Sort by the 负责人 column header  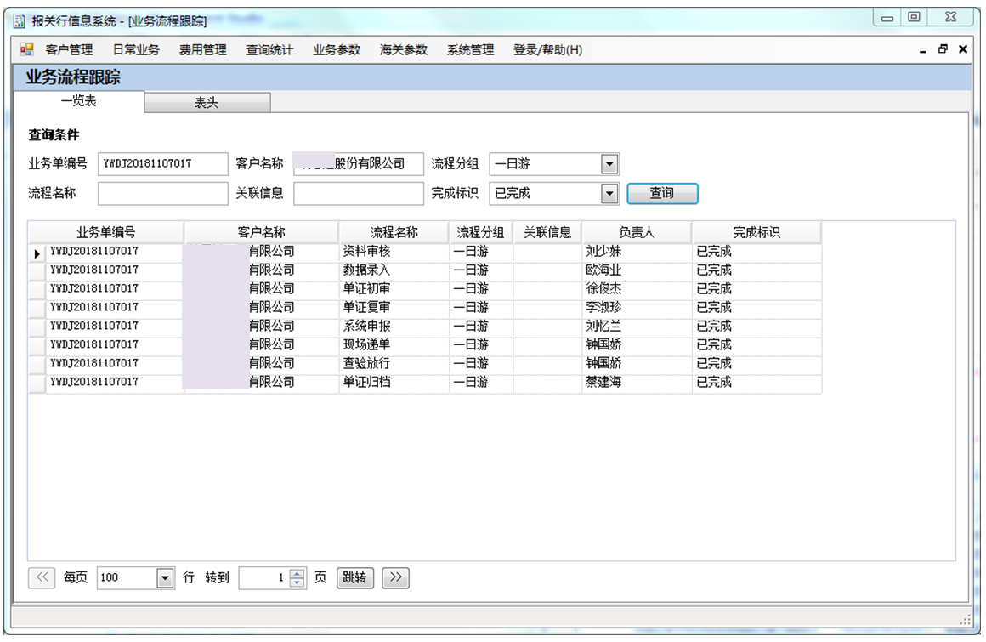point(636,232)
